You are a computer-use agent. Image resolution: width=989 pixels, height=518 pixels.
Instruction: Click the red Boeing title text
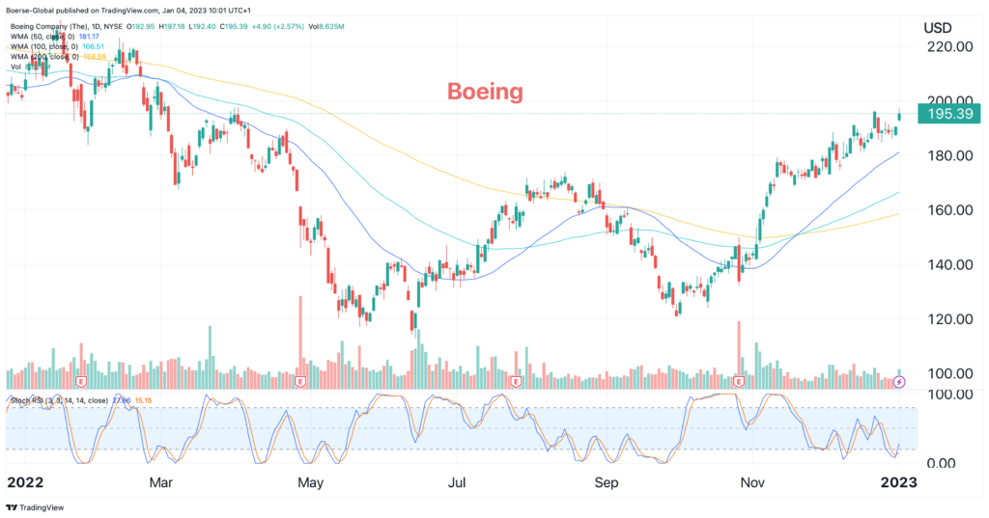coord(485,92)
